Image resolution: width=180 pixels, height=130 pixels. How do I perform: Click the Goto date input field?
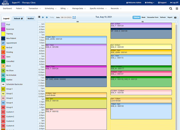[66, 17]
